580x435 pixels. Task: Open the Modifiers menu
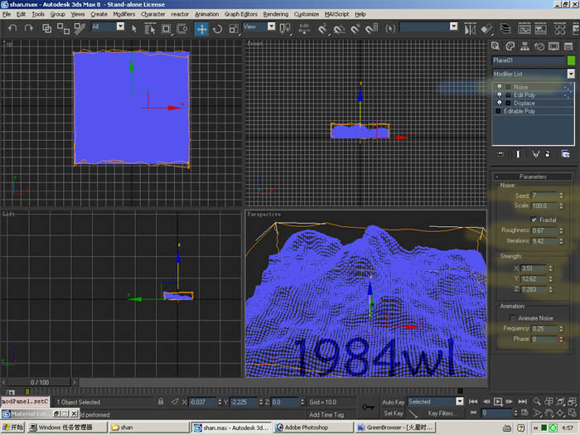click(124, 14)
